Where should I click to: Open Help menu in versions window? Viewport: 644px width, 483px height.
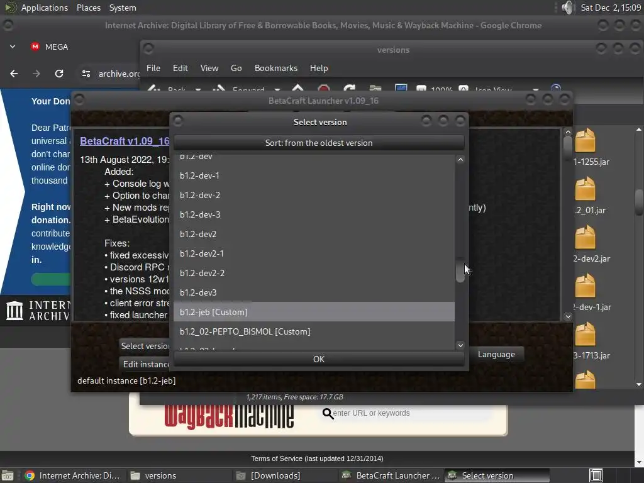(319, 68)
